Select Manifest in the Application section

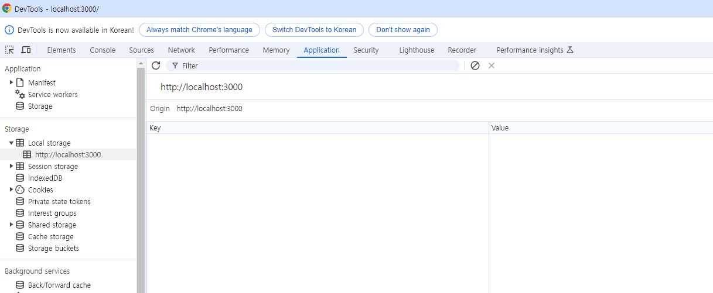(x=42, y=82)
